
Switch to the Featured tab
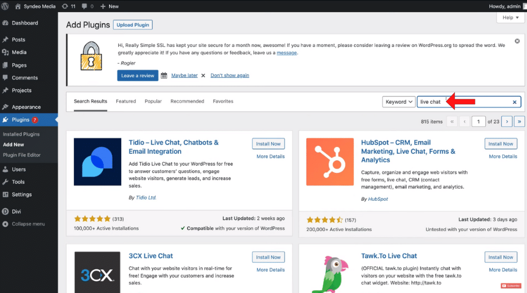126,101
